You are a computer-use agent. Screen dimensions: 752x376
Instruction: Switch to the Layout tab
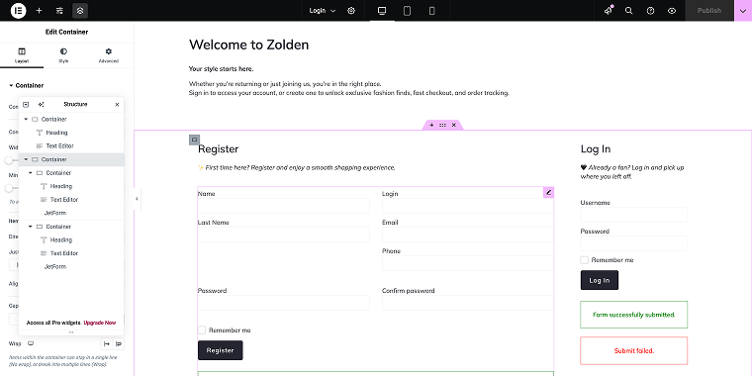(x=22, y=55)
